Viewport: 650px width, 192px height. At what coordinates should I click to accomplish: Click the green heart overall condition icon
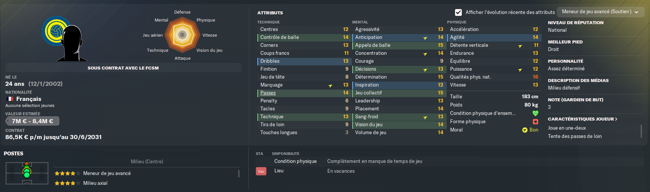coord(535,113)
